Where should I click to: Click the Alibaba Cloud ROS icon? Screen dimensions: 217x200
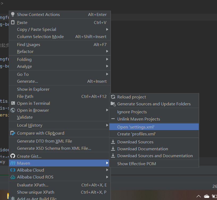point(13,177)
